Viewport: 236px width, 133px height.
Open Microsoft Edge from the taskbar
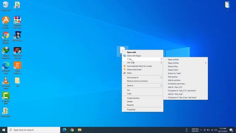pos(65,130)
